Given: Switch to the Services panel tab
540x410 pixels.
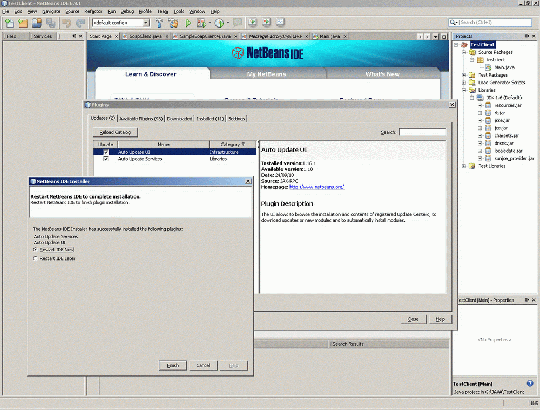Looking at the screenshot, I should pos(43,36).
